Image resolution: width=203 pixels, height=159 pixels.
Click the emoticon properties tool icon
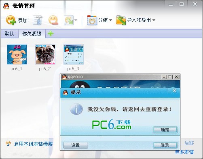pyautogui.click(x=38, y=20)
